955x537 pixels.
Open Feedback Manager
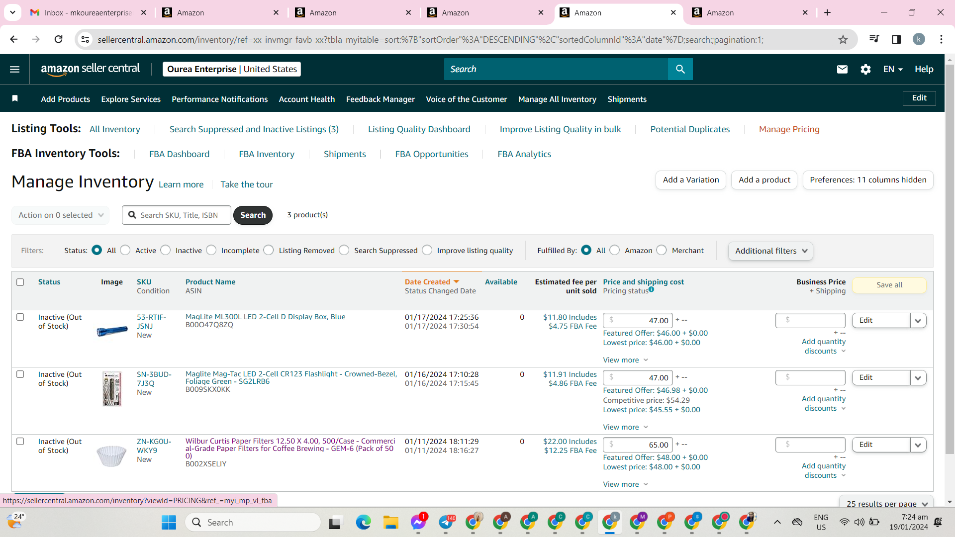(381, 99)
